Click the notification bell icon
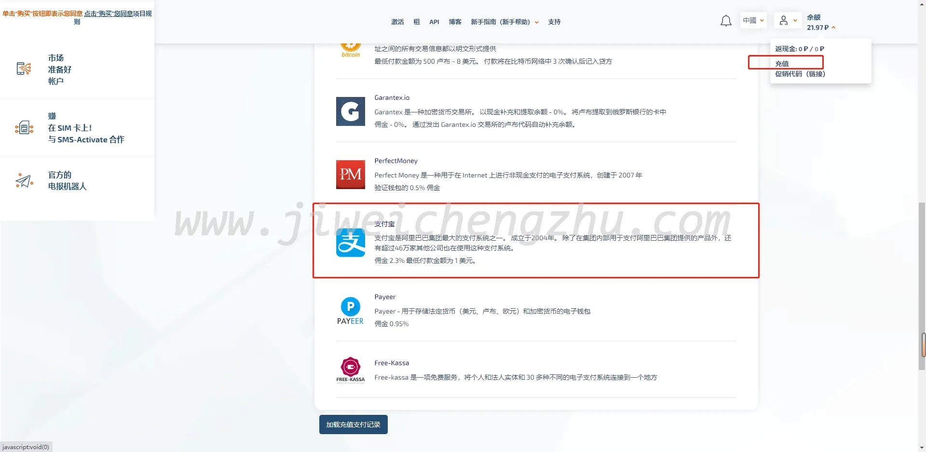 pos(726,21)
